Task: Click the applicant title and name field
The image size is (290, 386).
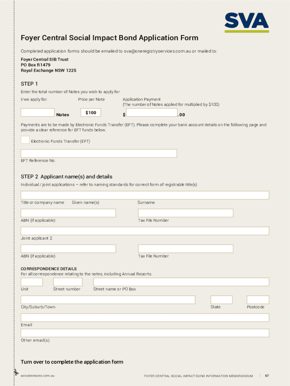Action: pos(145,195)
